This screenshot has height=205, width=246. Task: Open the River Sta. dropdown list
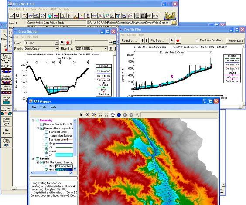(x=106, y=49)
